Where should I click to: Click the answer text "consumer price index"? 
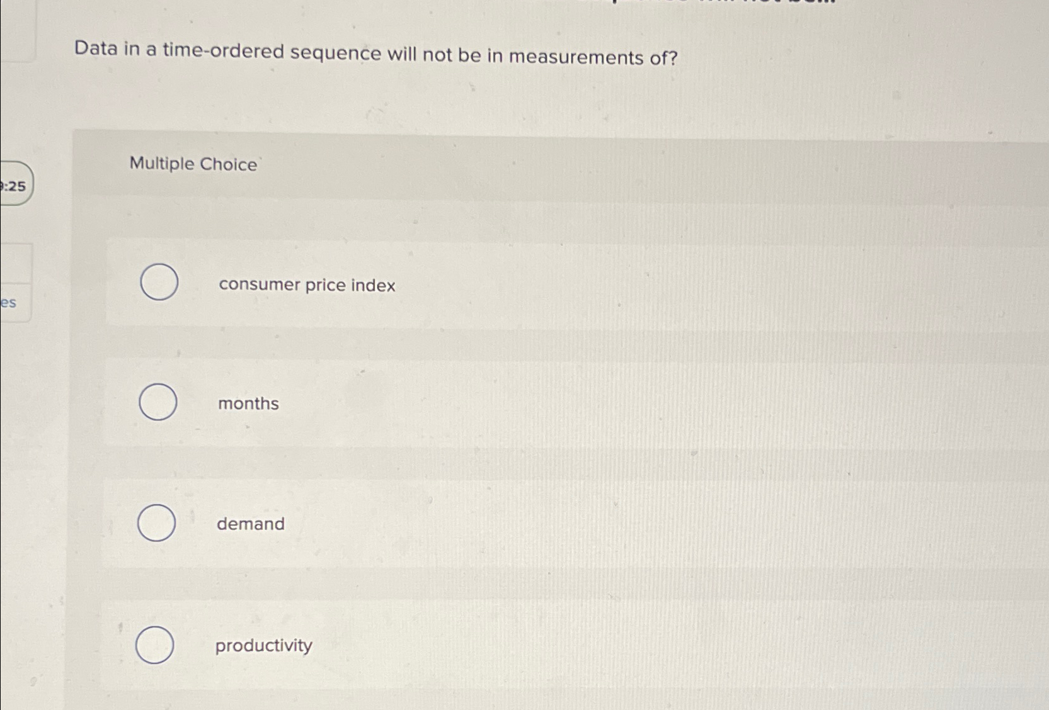click(x=307, y=285)
